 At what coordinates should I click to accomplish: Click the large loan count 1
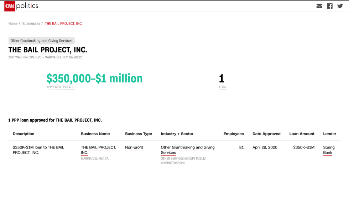(222, 79)
